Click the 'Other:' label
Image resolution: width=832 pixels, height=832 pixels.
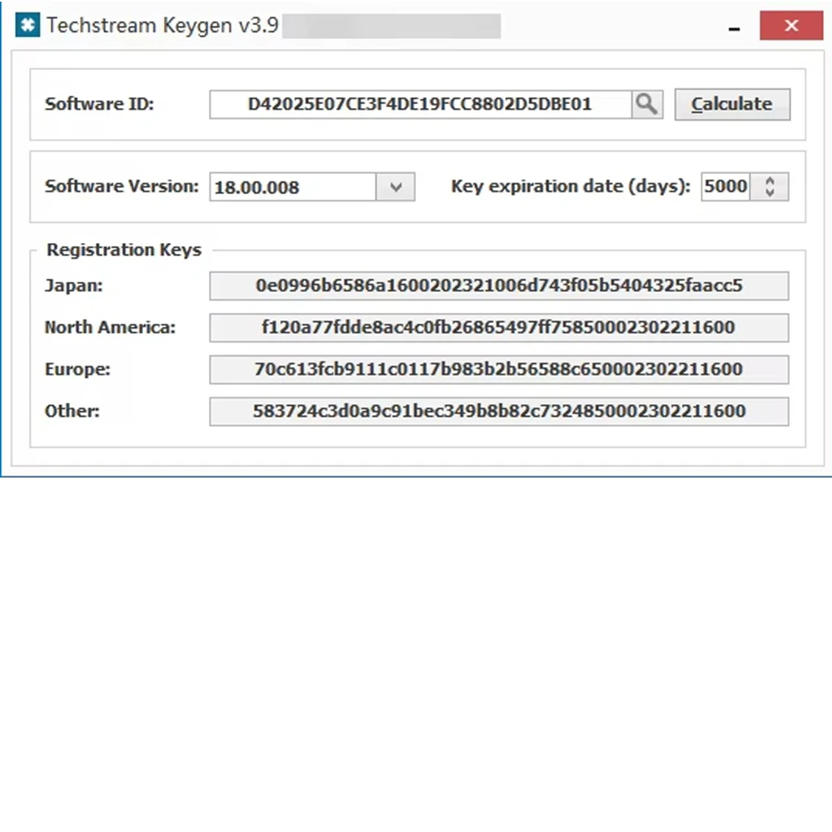pyautogui.click(x=72, y=411)
